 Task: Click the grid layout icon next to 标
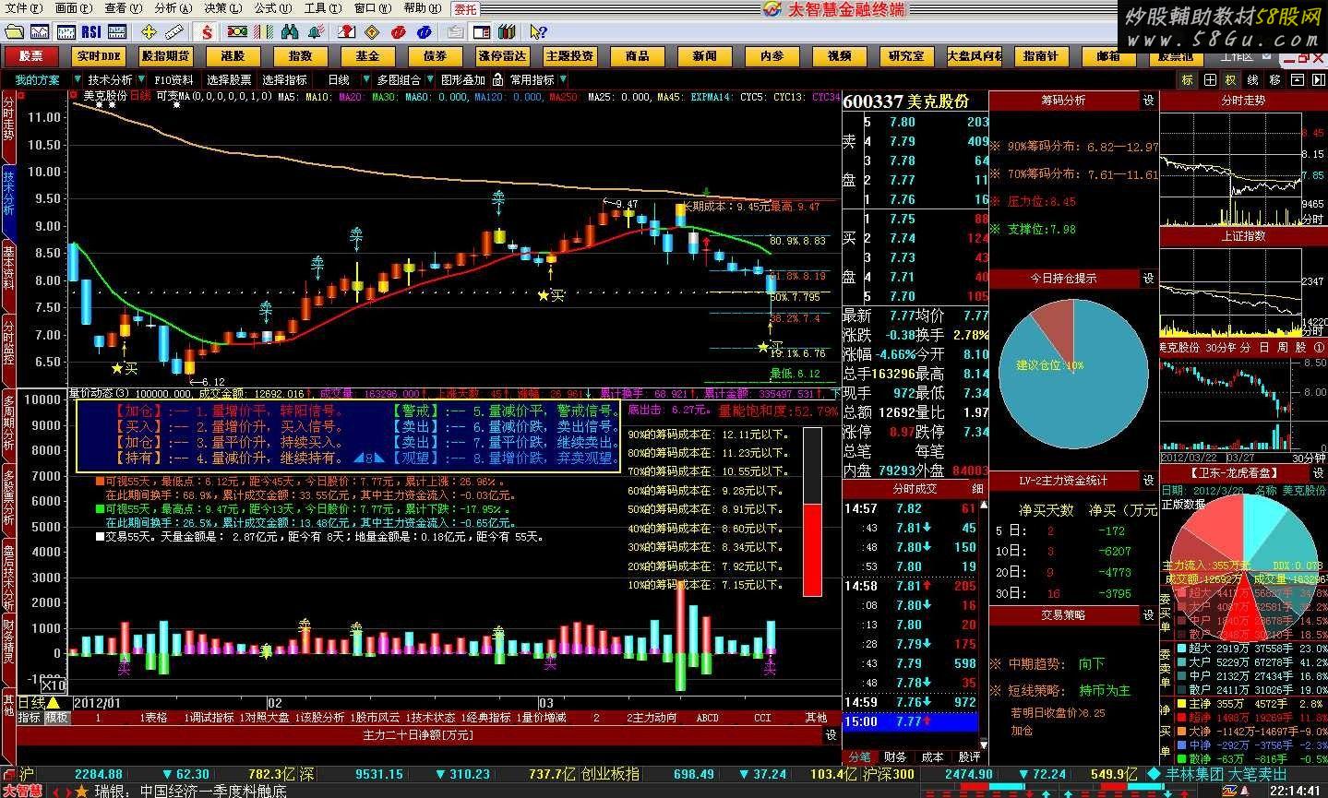(1210, 80)
